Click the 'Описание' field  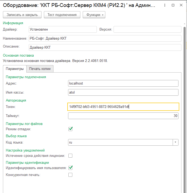pos(105,47)
